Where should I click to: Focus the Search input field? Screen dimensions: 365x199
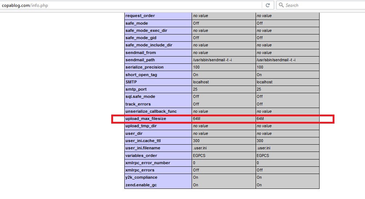pos(321,5)
